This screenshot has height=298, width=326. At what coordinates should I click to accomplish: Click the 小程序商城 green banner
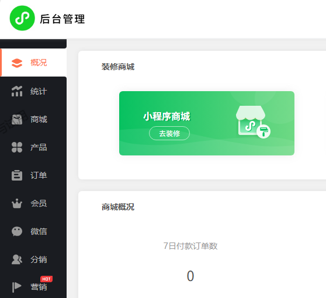click(x=207, y=123)
